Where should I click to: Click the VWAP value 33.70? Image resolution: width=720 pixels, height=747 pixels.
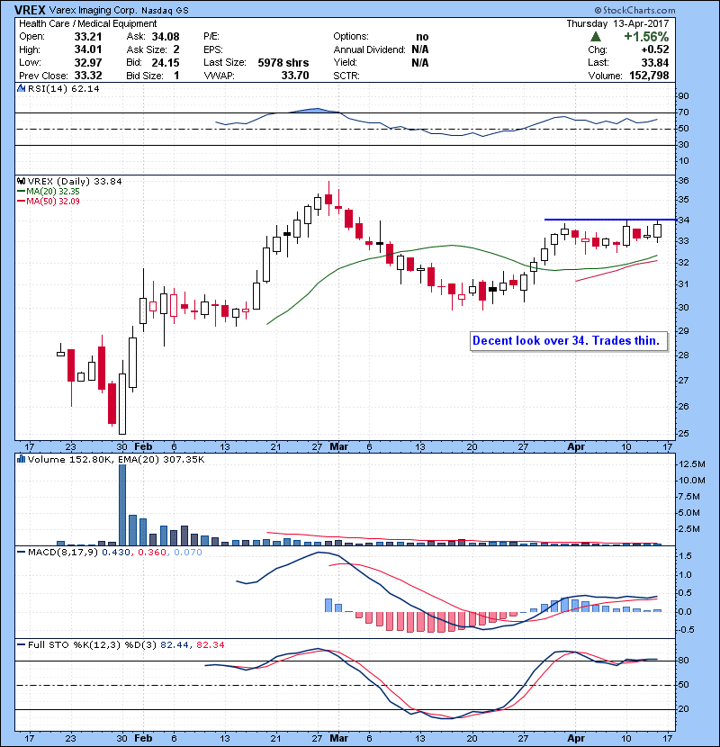pos(295,76)
